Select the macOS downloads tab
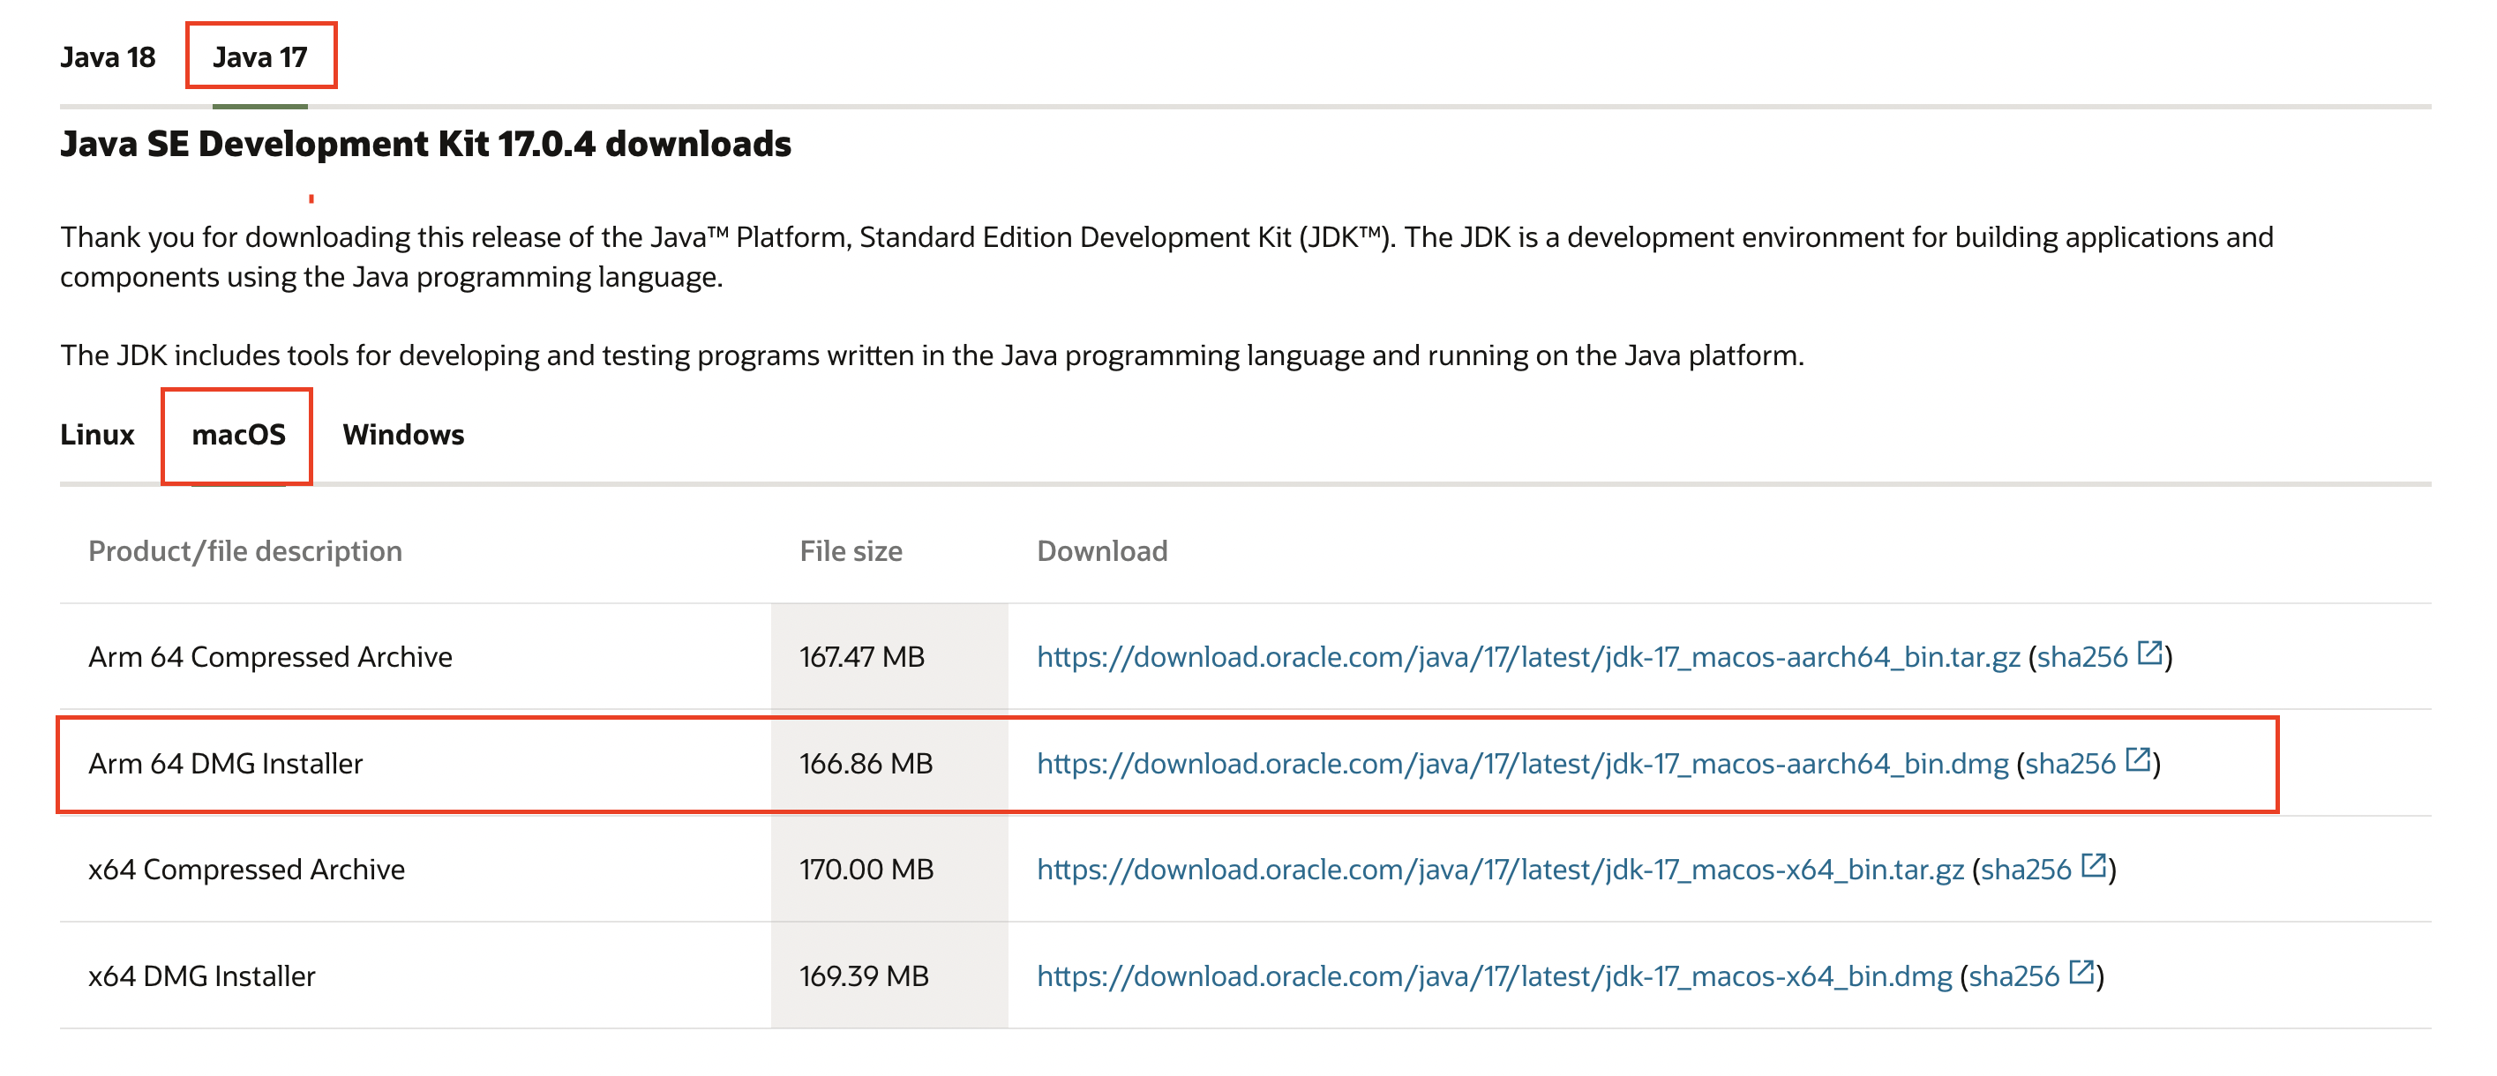The height and width of the screenshot is (1076, 2497). (238, 435)
